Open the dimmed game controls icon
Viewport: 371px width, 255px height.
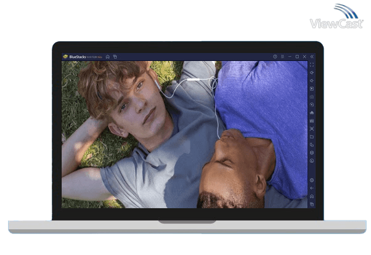312,97
